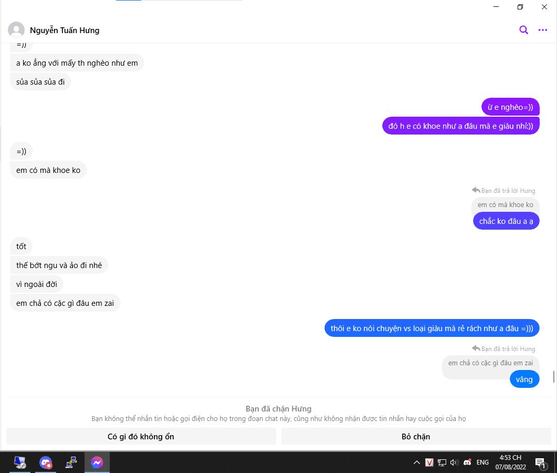Image resolution: width=557 pixels, height=473 pixels.
Task: Open the conversation search magnifier icon
Action: coord(523,30)
